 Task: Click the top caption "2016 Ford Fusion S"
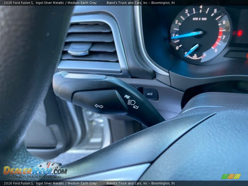[18, 3]
